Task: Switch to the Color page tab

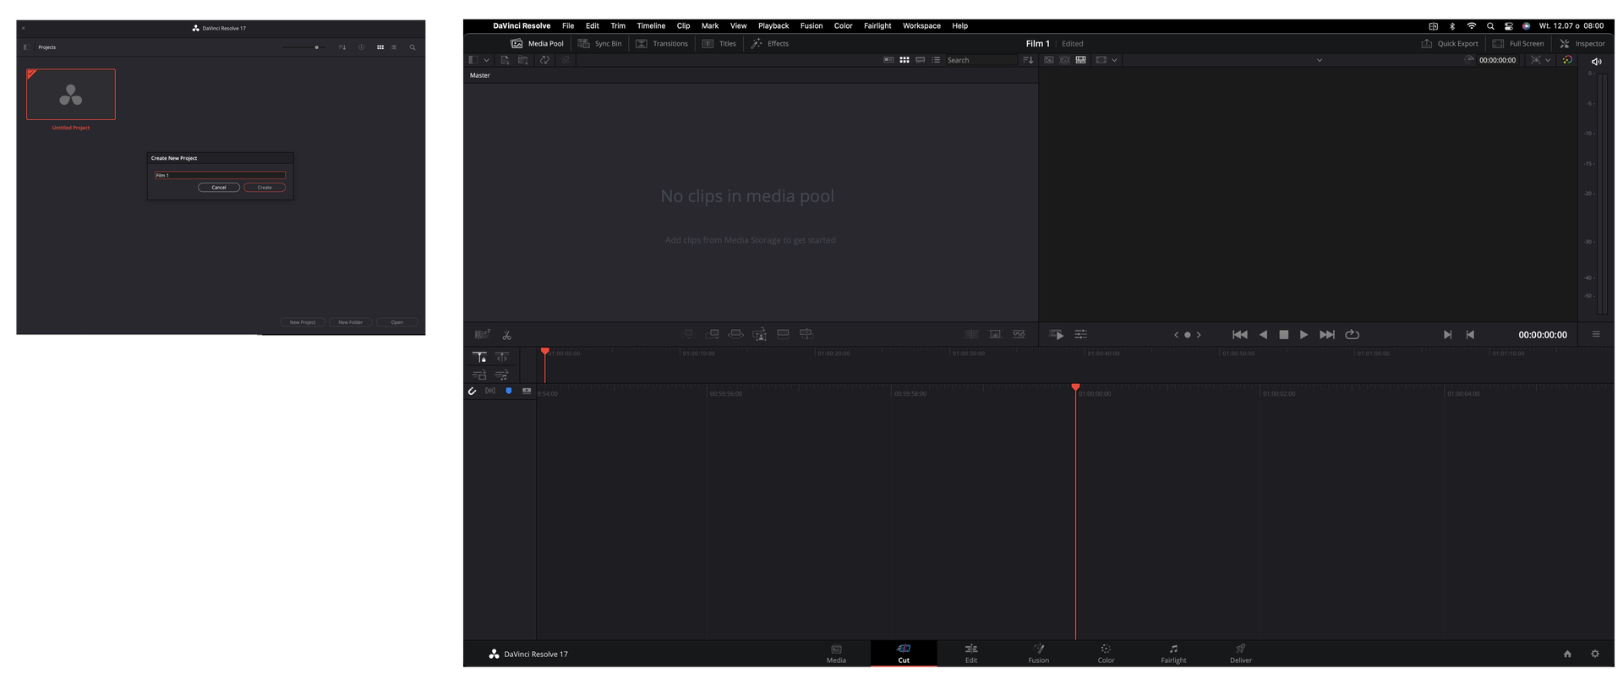Action: pyautogui.click(x=1106, y=654)
